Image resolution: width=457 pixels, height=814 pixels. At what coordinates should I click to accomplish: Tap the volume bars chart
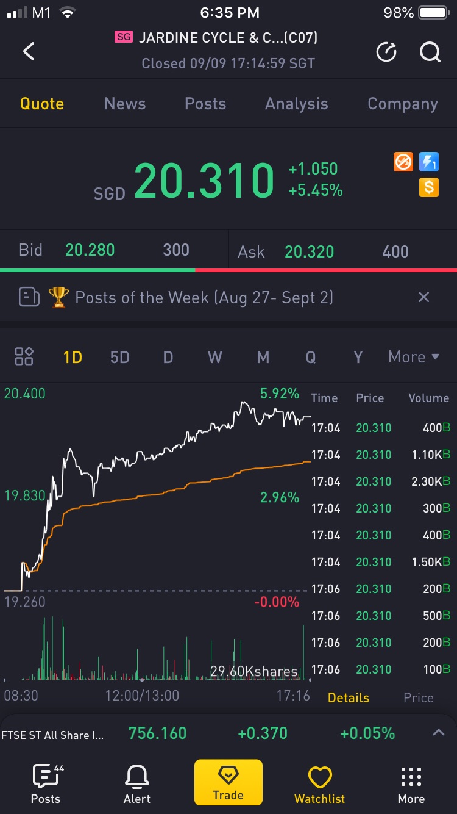(x=157, y=648)
